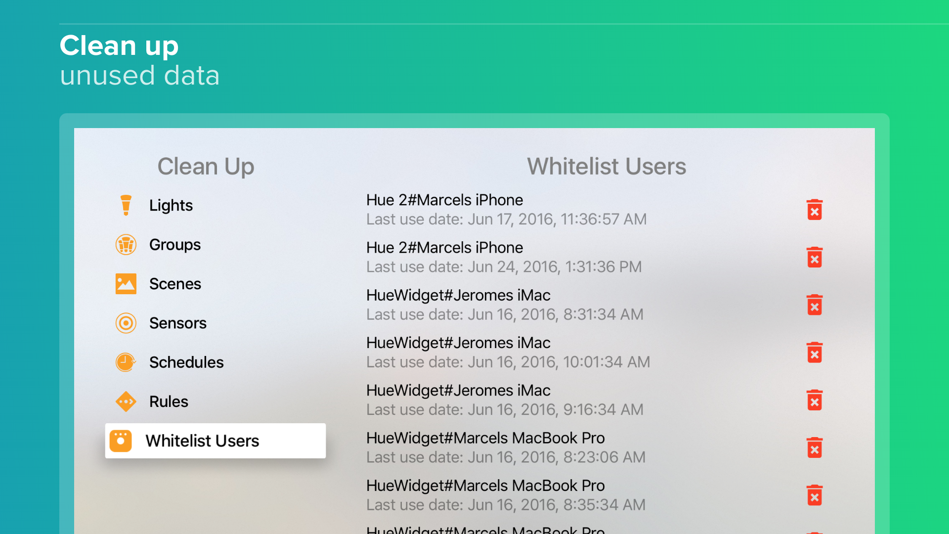949x534 pixels.
Task: Click 'Last use date: Jun 17, 2016, 11:36:57 AM'
Action: [506, 219]
